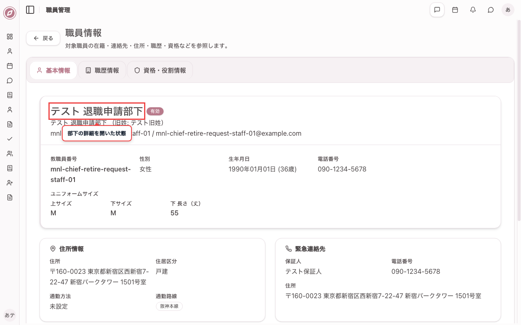This screenshot has width=521, height=325.
Task: Open the book icon just below the chat bubble
Action: pos(10,95)
